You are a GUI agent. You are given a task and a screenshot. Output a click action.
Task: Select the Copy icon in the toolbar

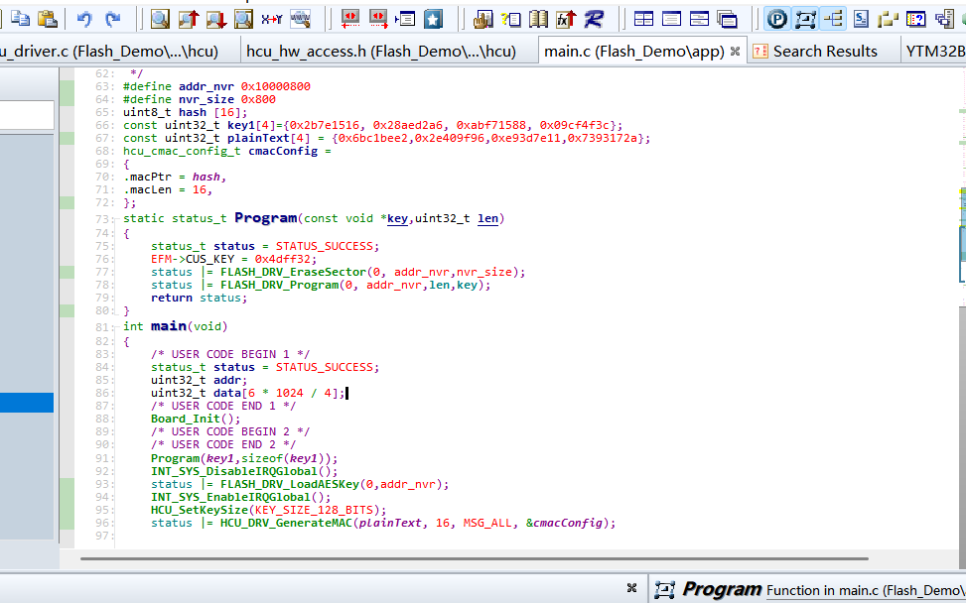[x=21, y=17]
